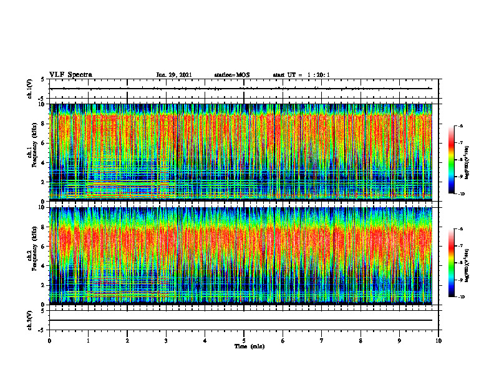494x382 pixels.
Task: Click the ch.1 spectrogram color bar
Action: click(x=451, y=160)
